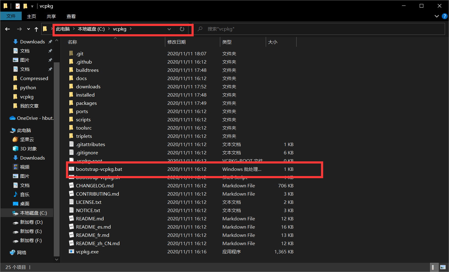The height and width of the screenshot is (272, 449).
Task: Select README.md file
Action: (x=90, y=219)
